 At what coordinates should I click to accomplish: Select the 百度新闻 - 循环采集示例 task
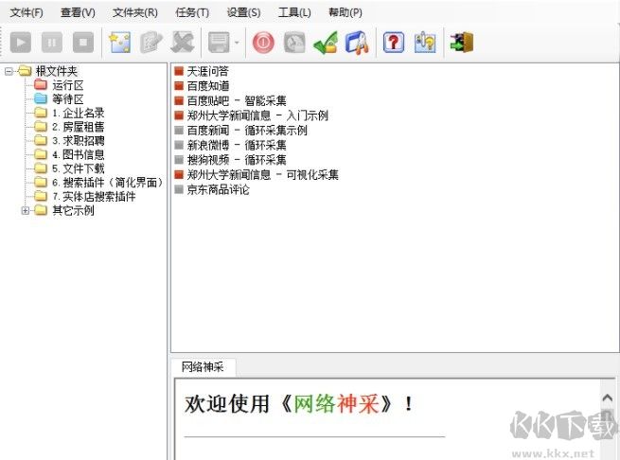point(247,130)
